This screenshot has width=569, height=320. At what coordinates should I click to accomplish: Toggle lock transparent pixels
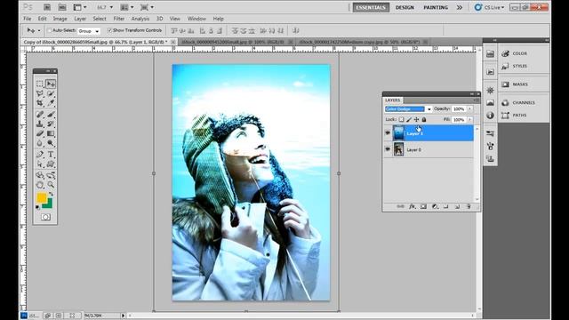coord(401,119)
